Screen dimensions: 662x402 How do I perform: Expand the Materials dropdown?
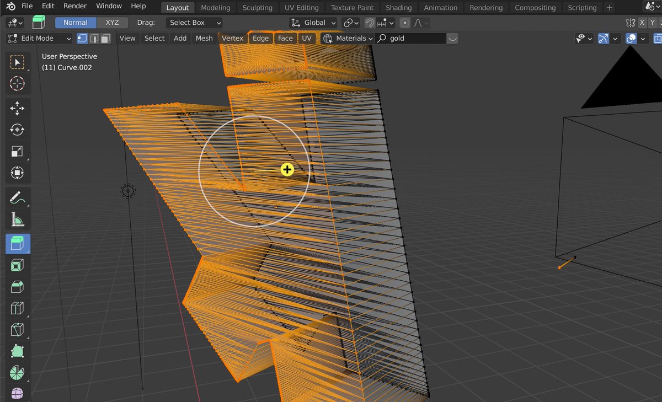[348, 39]
